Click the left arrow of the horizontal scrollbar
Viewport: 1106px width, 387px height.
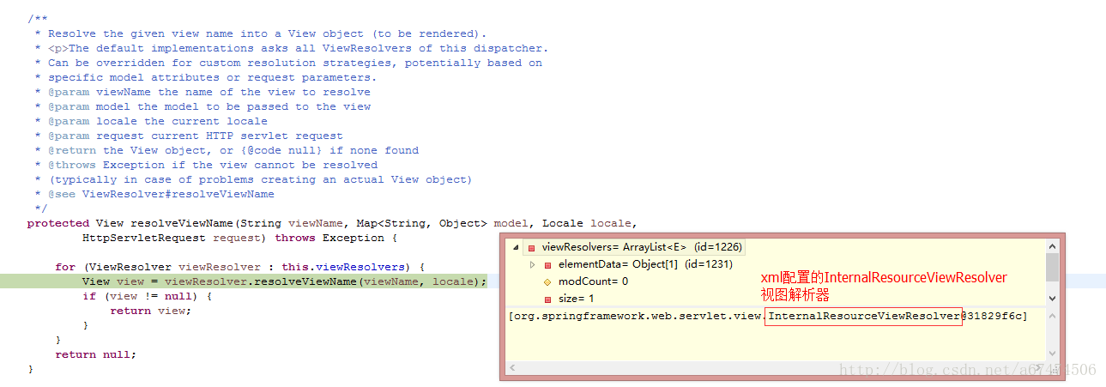(511, 368)
